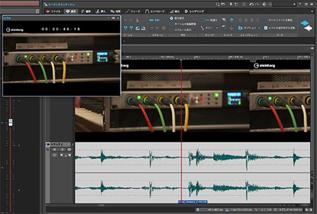Click the timecode display in video window
The height and width of the screenshot is (214, 317).
(x=60, y=29)
